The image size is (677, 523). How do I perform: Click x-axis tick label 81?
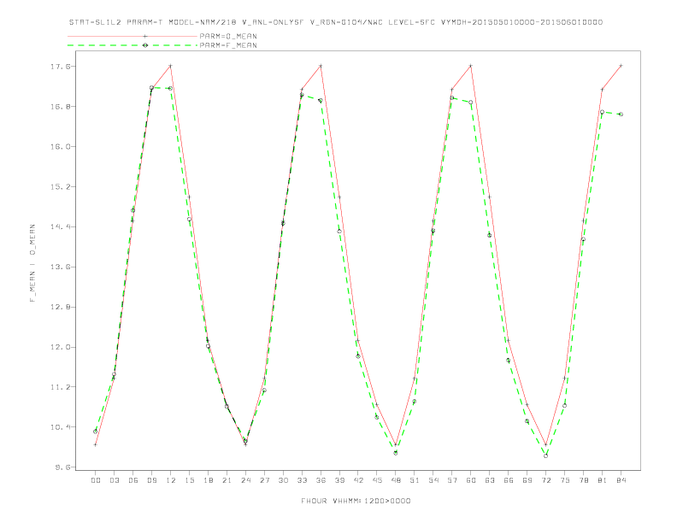[603, 480]
